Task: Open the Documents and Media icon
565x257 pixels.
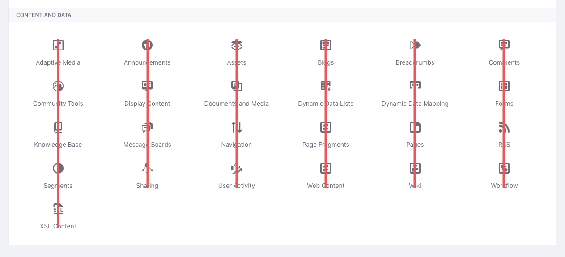Action: point(237,86)
